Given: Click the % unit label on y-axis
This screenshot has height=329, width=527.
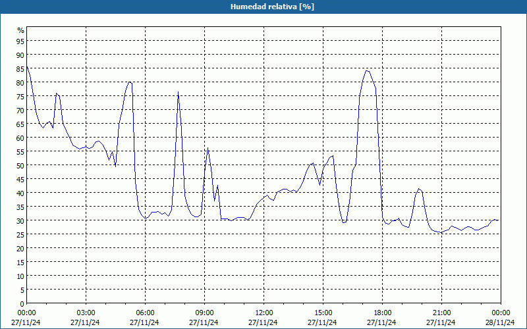Looking at the screenshot, I should coord(21,30).
